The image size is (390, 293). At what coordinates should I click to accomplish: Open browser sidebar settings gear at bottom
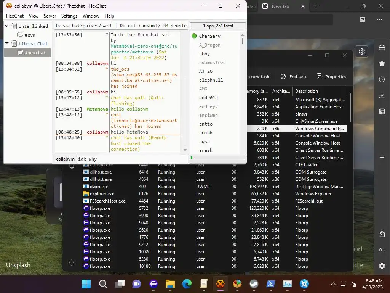382,266
